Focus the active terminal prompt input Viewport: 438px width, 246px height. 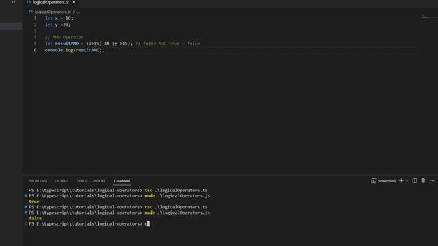click(x=147, y=223)
